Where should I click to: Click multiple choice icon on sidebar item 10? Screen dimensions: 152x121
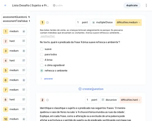[24, 119]
